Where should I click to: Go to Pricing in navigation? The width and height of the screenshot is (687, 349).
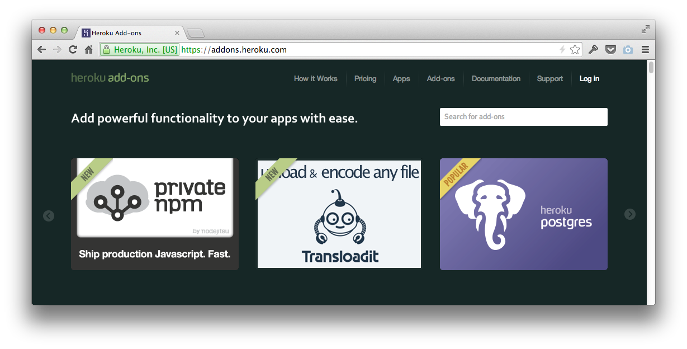pyautogui.click(x=365, y=79)
